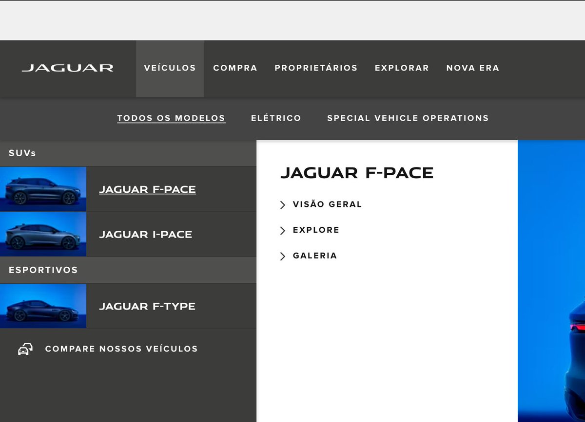585x422 pixels.
Task: Open the F-PACE Explore link
Action: coord(316,230)
